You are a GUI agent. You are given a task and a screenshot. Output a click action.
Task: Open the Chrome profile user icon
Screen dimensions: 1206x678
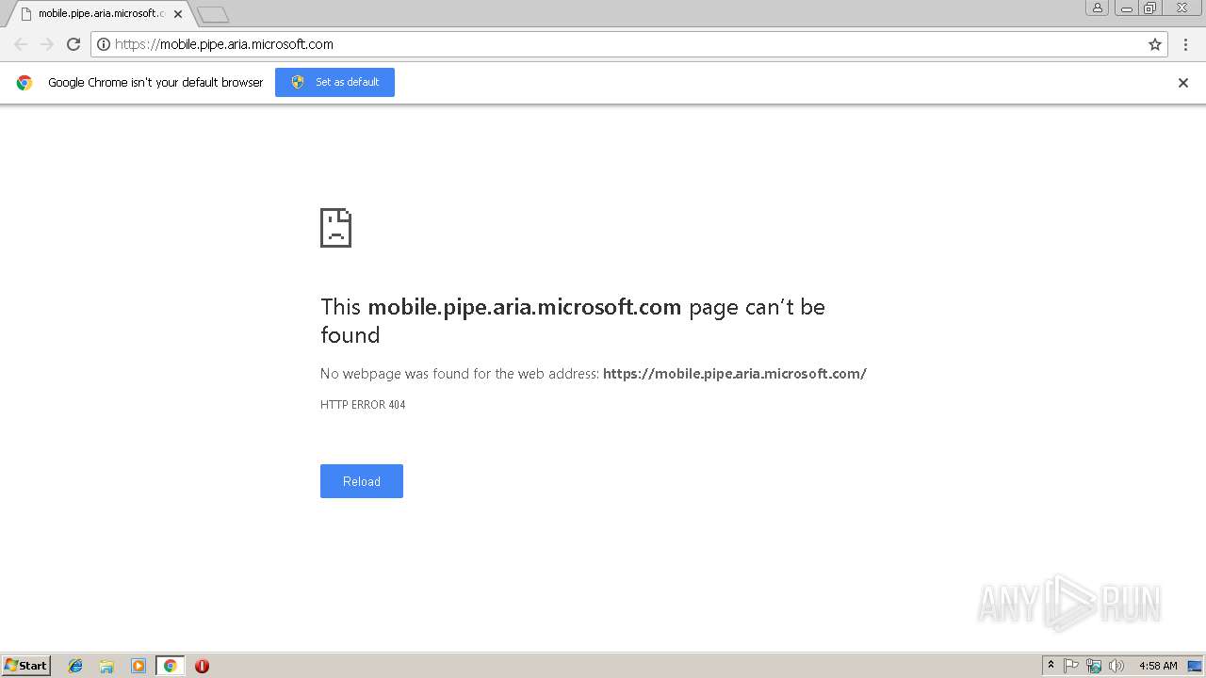(x=1097, y=8)
